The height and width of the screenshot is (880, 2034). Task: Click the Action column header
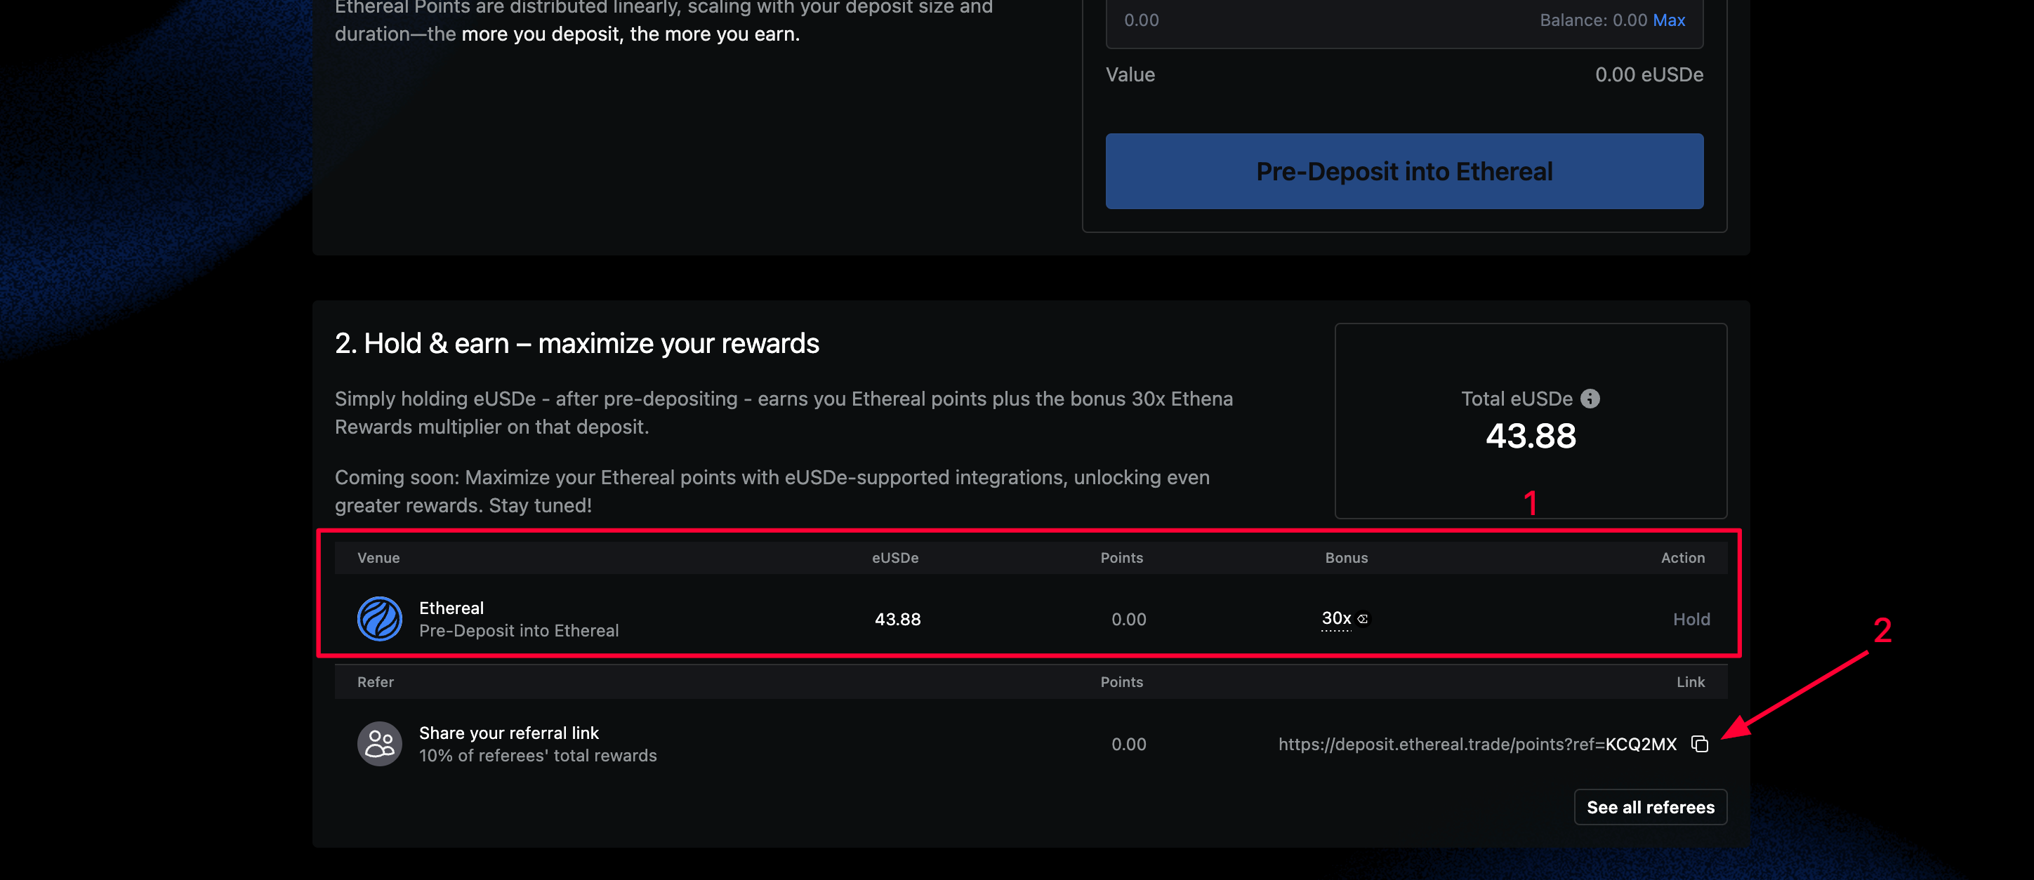[x=1682, y=557]
